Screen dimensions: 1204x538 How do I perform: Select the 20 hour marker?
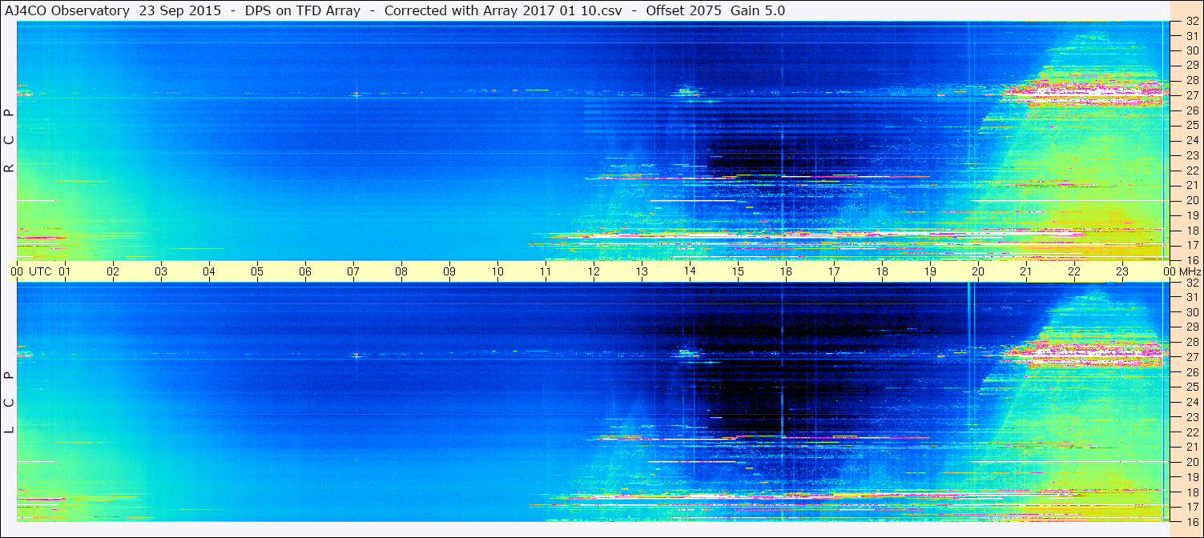[x=978, y=271]
